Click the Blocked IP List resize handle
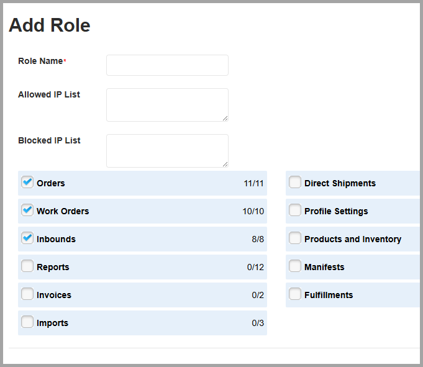 [x=225, y=164]
